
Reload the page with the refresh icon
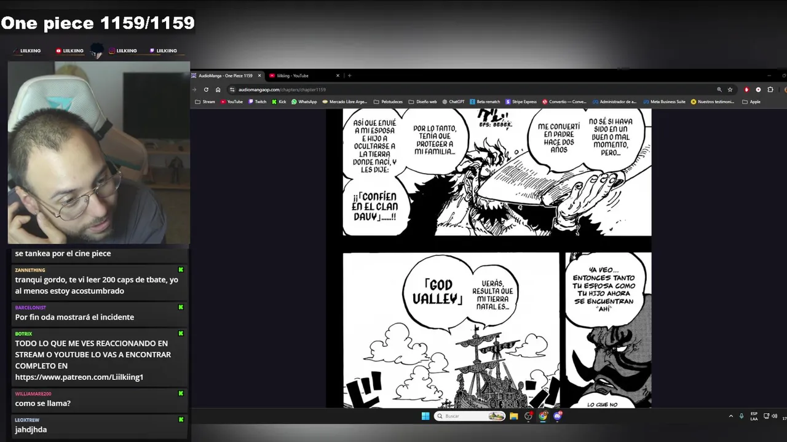tap(206, 90)
